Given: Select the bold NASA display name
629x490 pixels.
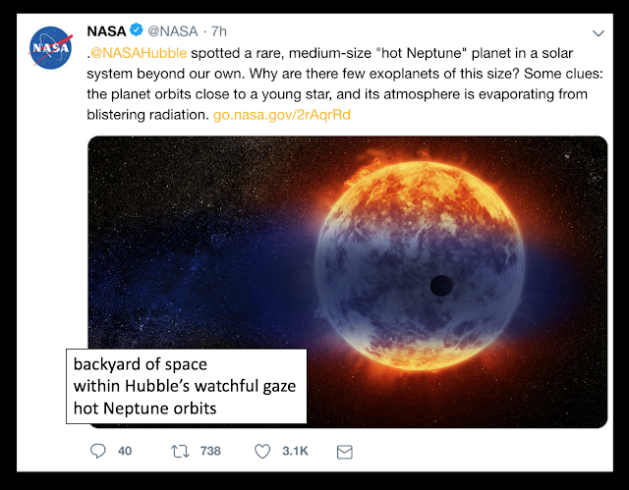Looking at the screenshot, I should coord(106,30).
